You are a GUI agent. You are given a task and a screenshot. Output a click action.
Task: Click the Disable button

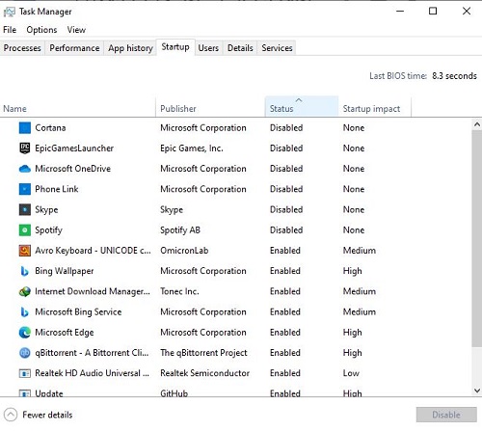446,415
